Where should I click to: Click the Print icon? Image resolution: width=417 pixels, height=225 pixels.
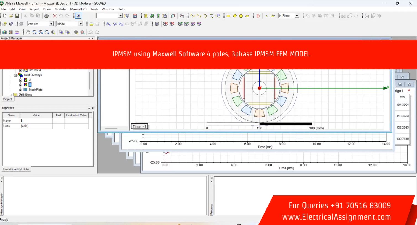46,16
